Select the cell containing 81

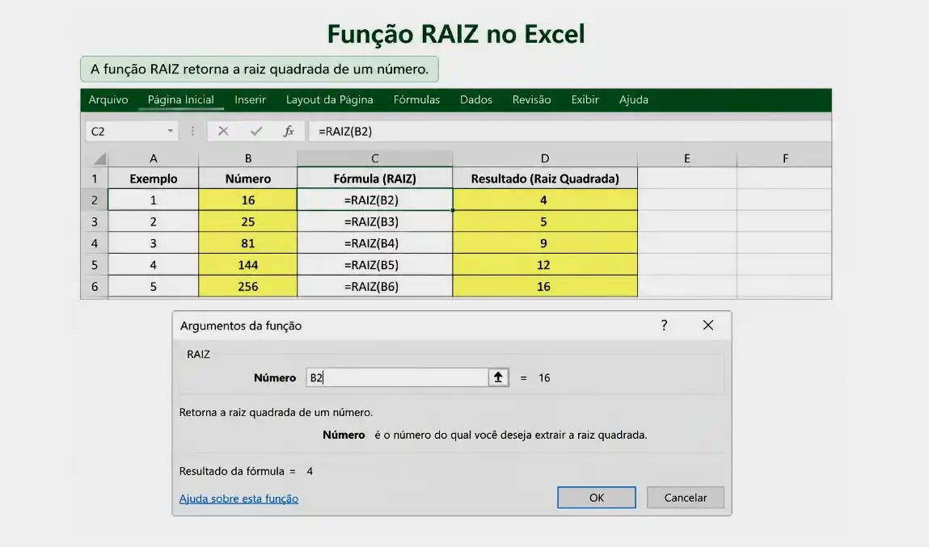(x=247, y=243)
